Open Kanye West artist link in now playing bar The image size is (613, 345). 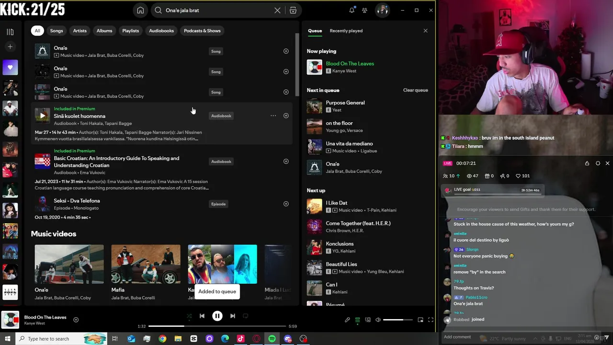tap(34, 323)
